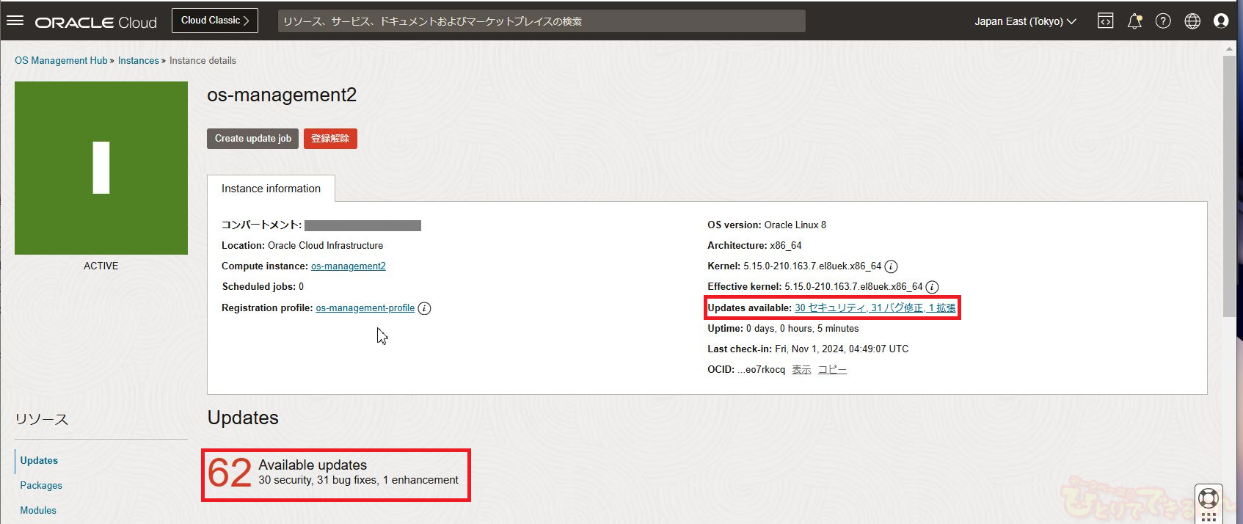Focus the resource and services search field

pos(542,21)
